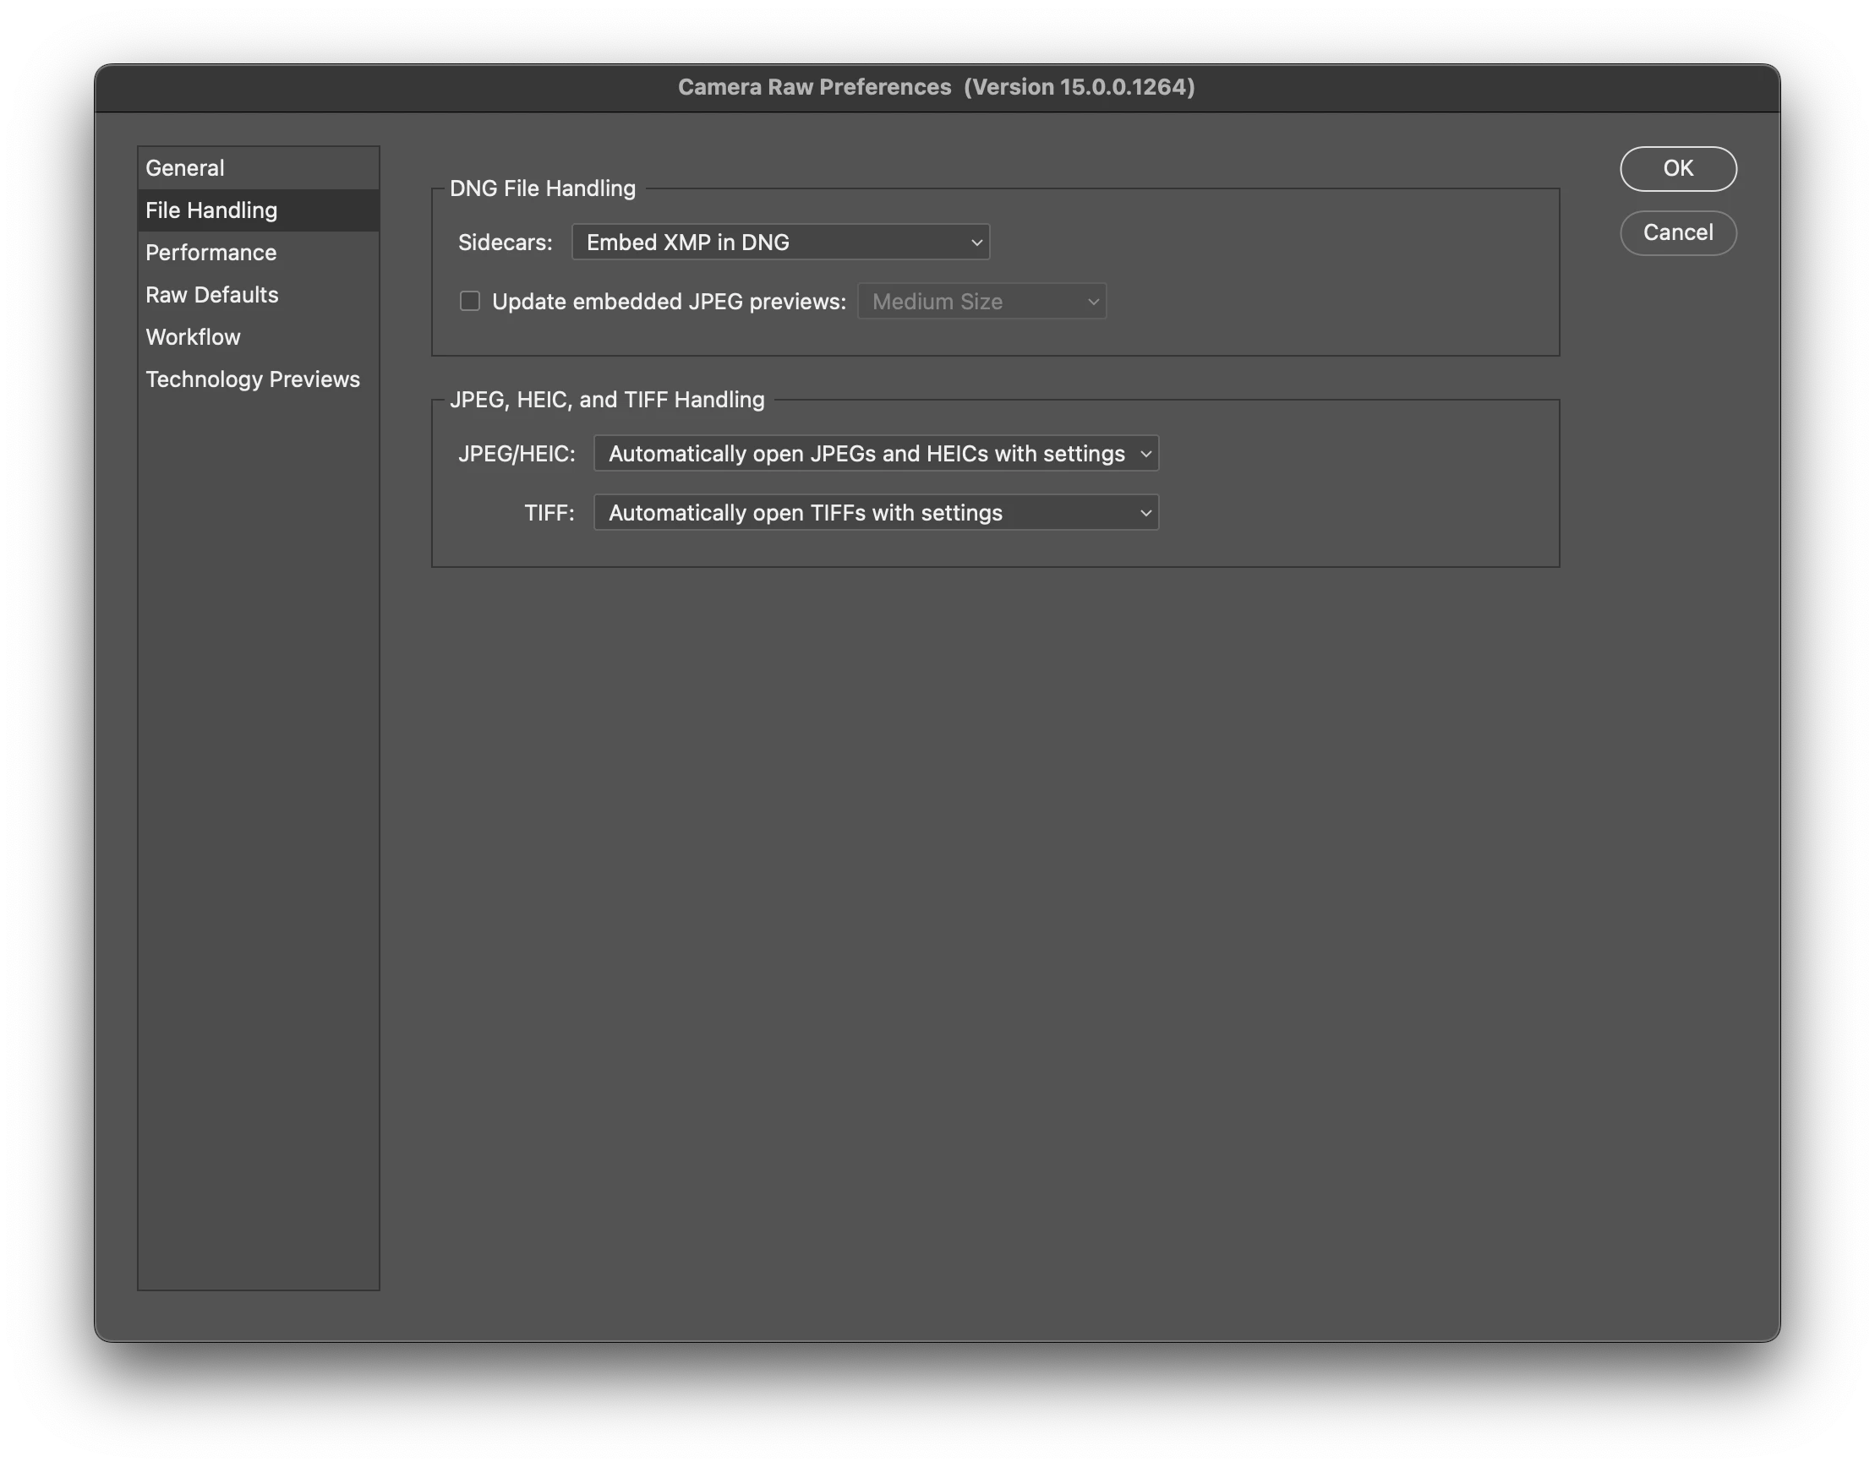The image size is (1875, 1467).
Task: Select File Handling in the sidebar
Action: point(211,210)
